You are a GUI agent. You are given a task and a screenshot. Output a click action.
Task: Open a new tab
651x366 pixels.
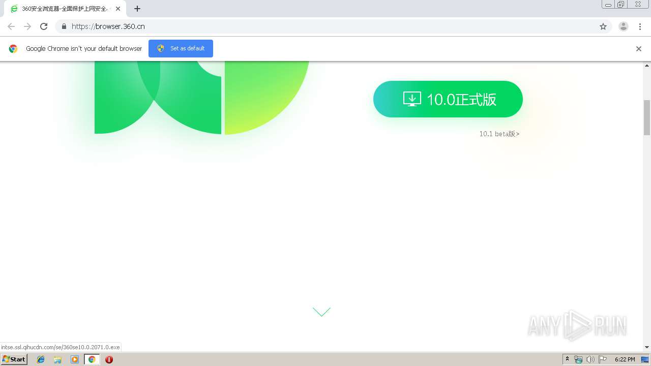(137, 9)
